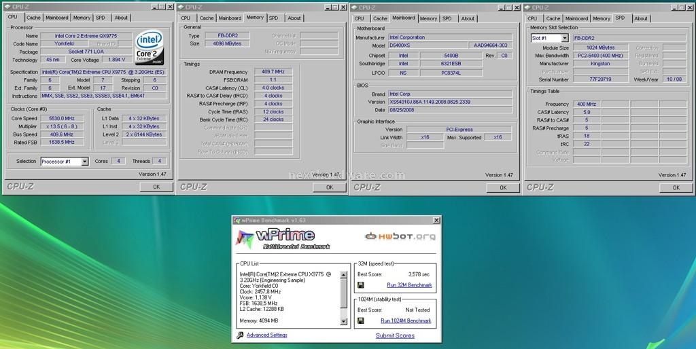696x349 pixels.
Task: Select Mainboard tab in fourth CPU-Z window
Action: click(576, 18)
